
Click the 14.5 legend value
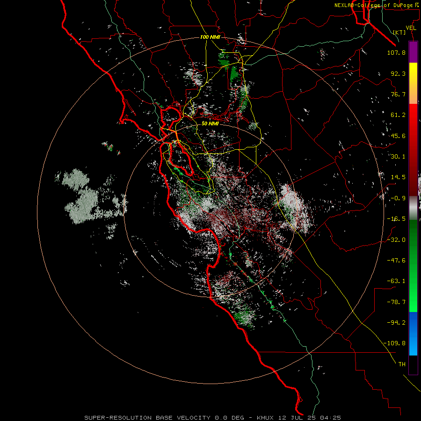398,177
